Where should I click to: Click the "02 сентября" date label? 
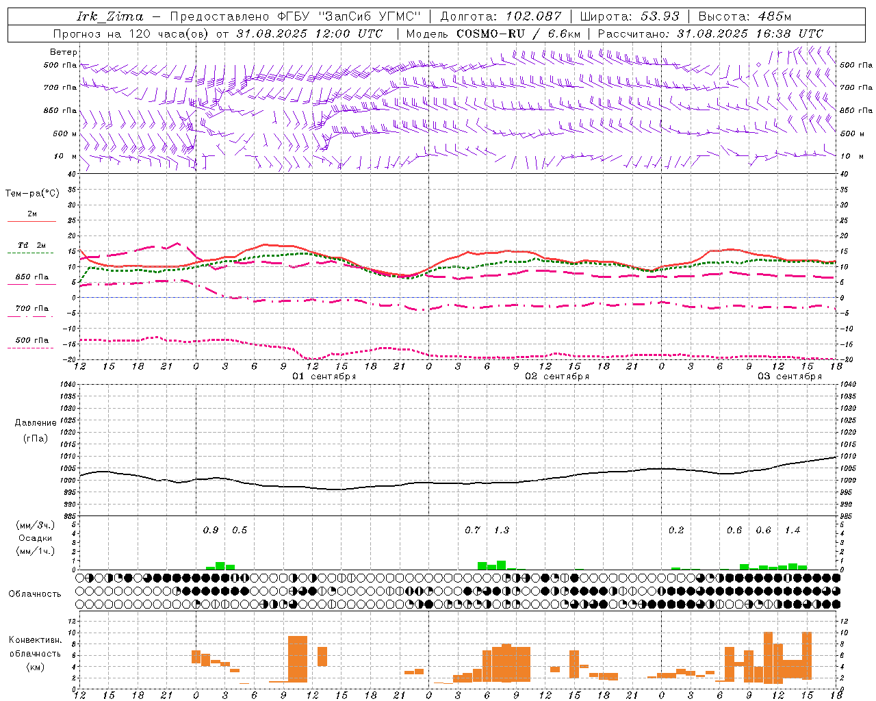557,377
